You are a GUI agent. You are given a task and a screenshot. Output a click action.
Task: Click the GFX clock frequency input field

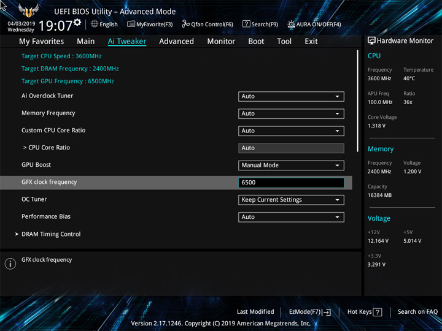point(291,183)
